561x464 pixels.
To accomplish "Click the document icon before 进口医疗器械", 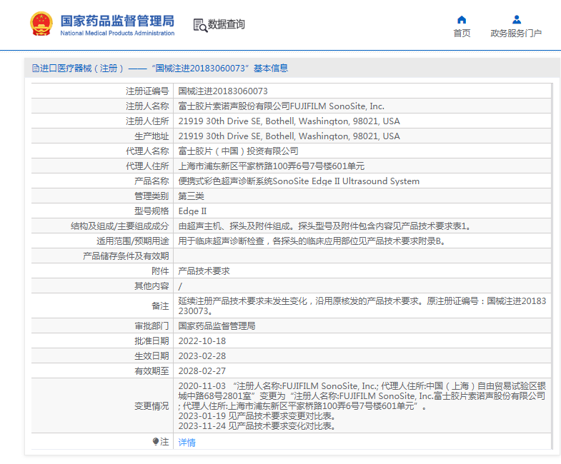I will pyautogui.click(x=35, y=69).
